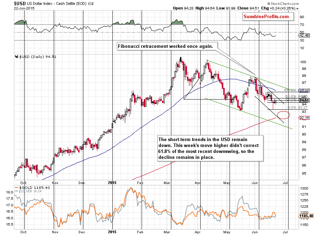Image resolution: width=314 pixels, height=235 pixels.
Task: Click the Low 93.99 value
Action: pyautogui.click(x=226, y=8)
